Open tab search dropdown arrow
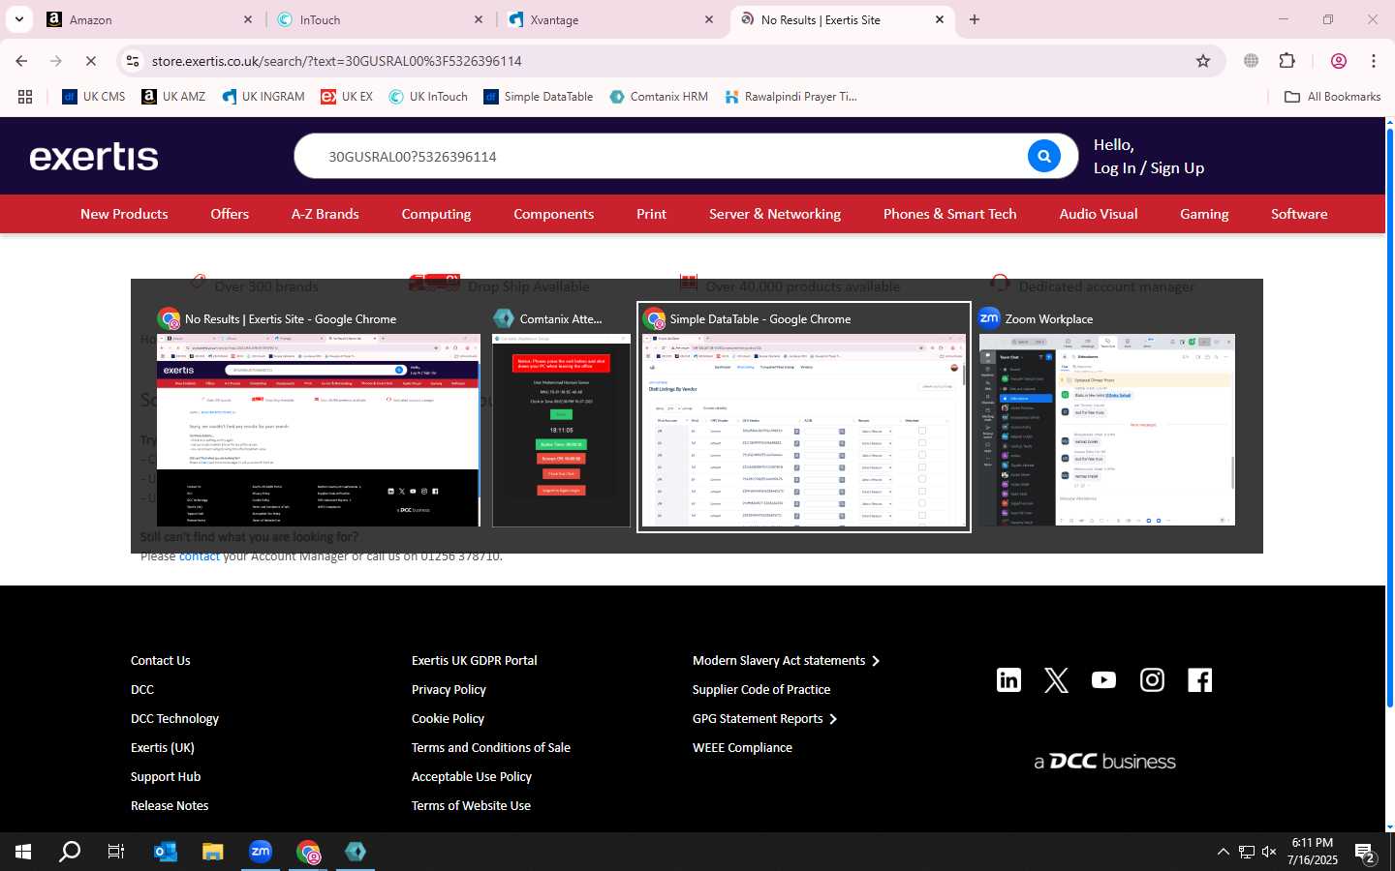 18,19
